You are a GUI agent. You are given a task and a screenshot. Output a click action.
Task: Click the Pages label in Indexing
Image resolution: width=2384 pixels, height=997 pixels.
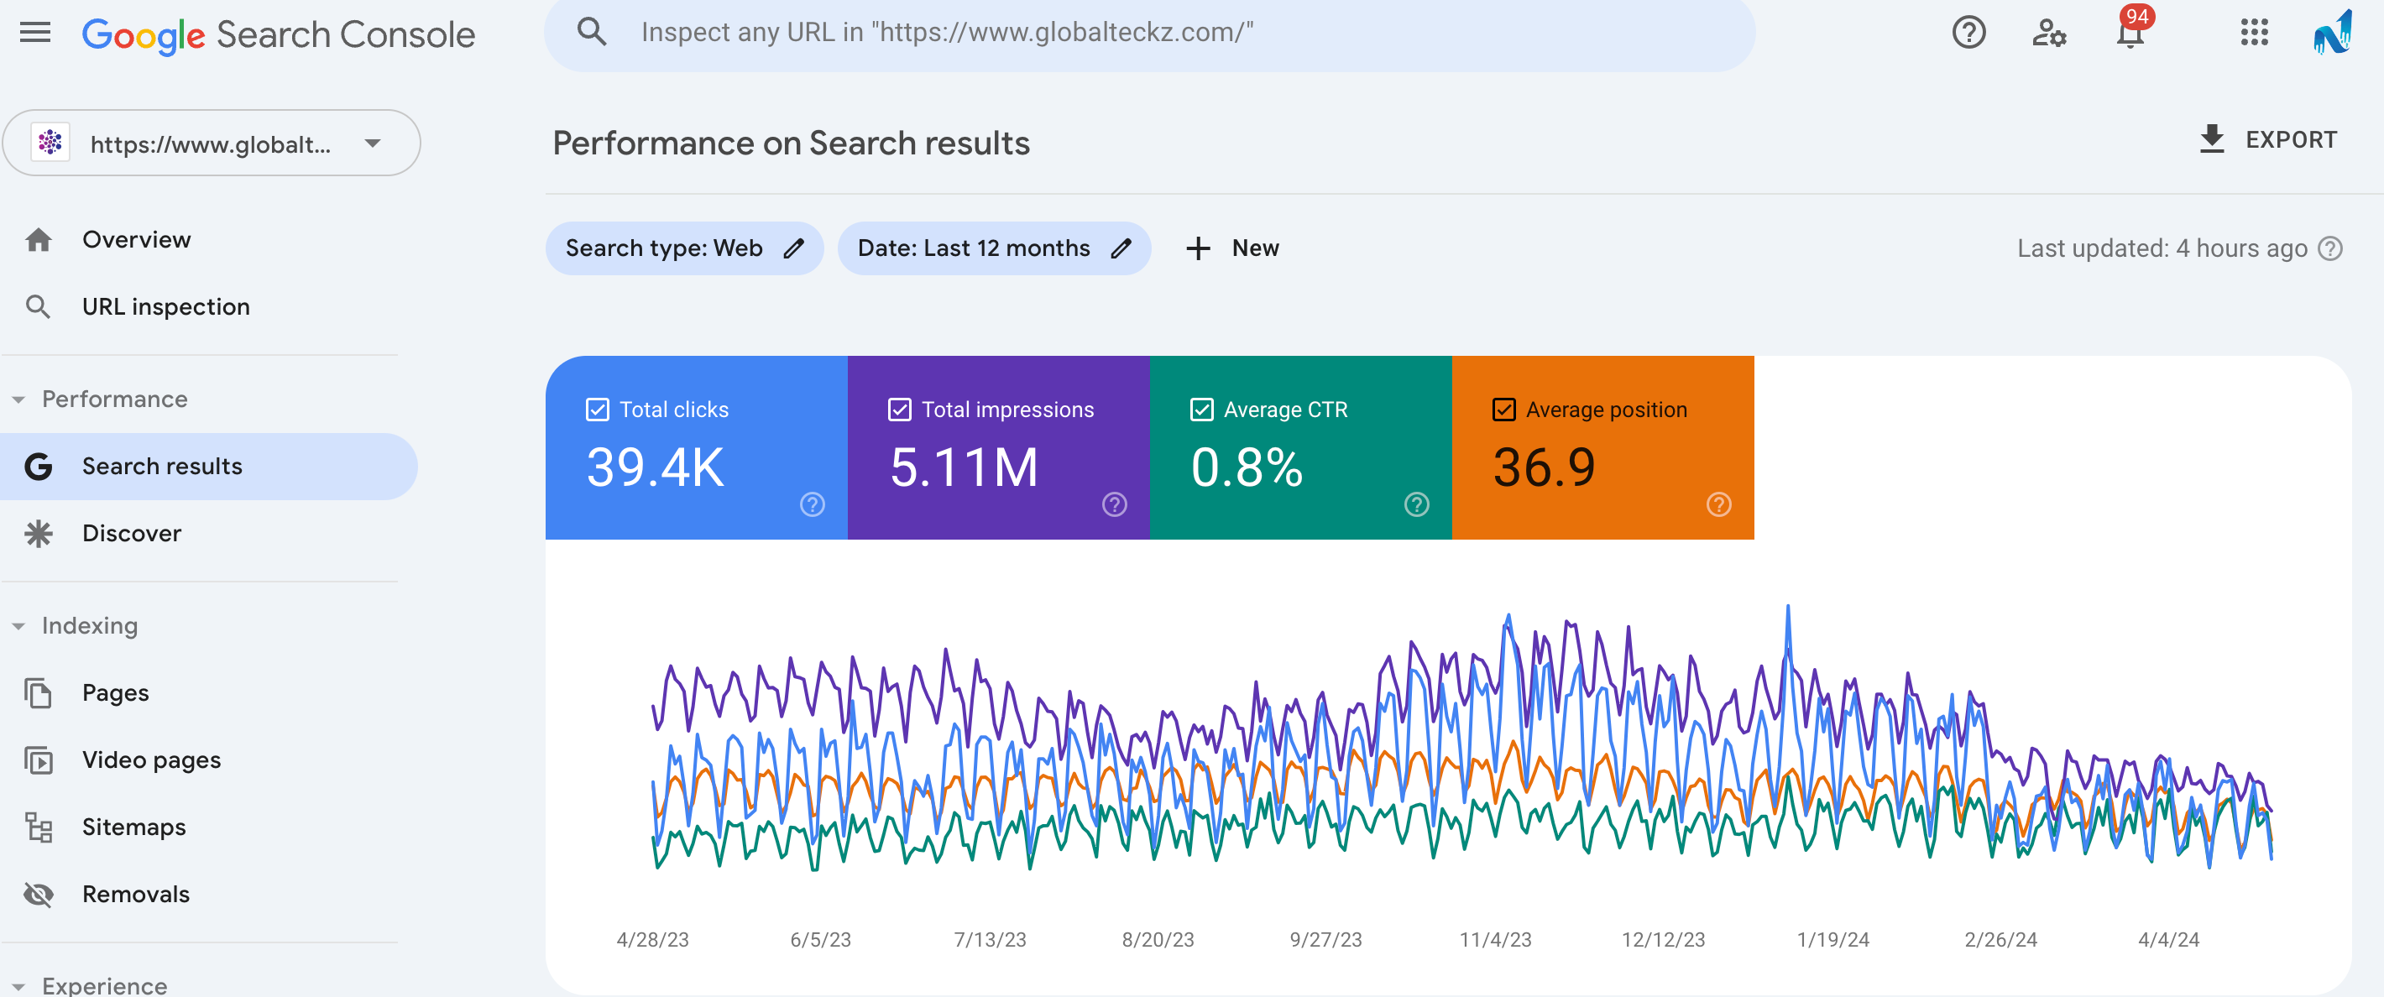point(116,692)
